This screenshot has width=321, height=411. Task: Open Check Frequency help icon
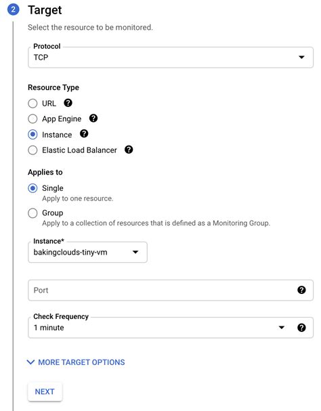[301, 328]
